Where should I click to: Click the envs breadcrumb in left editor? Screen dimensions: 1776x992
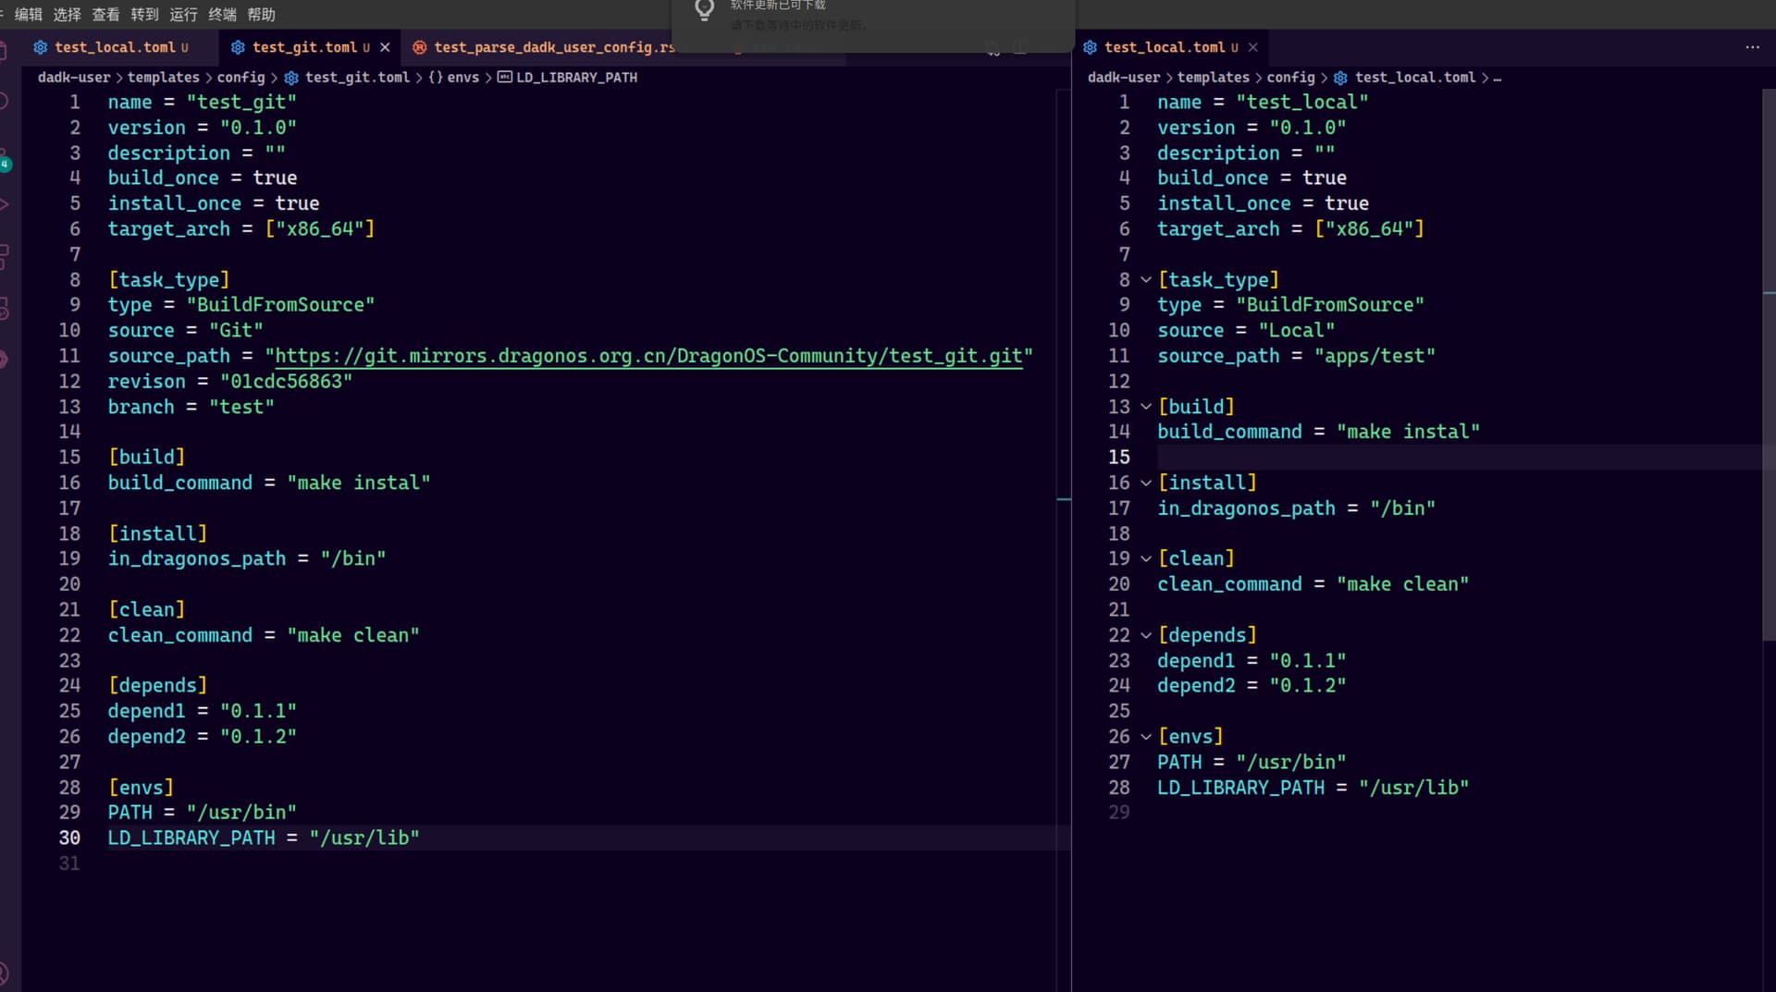click(x=462, y=78)
